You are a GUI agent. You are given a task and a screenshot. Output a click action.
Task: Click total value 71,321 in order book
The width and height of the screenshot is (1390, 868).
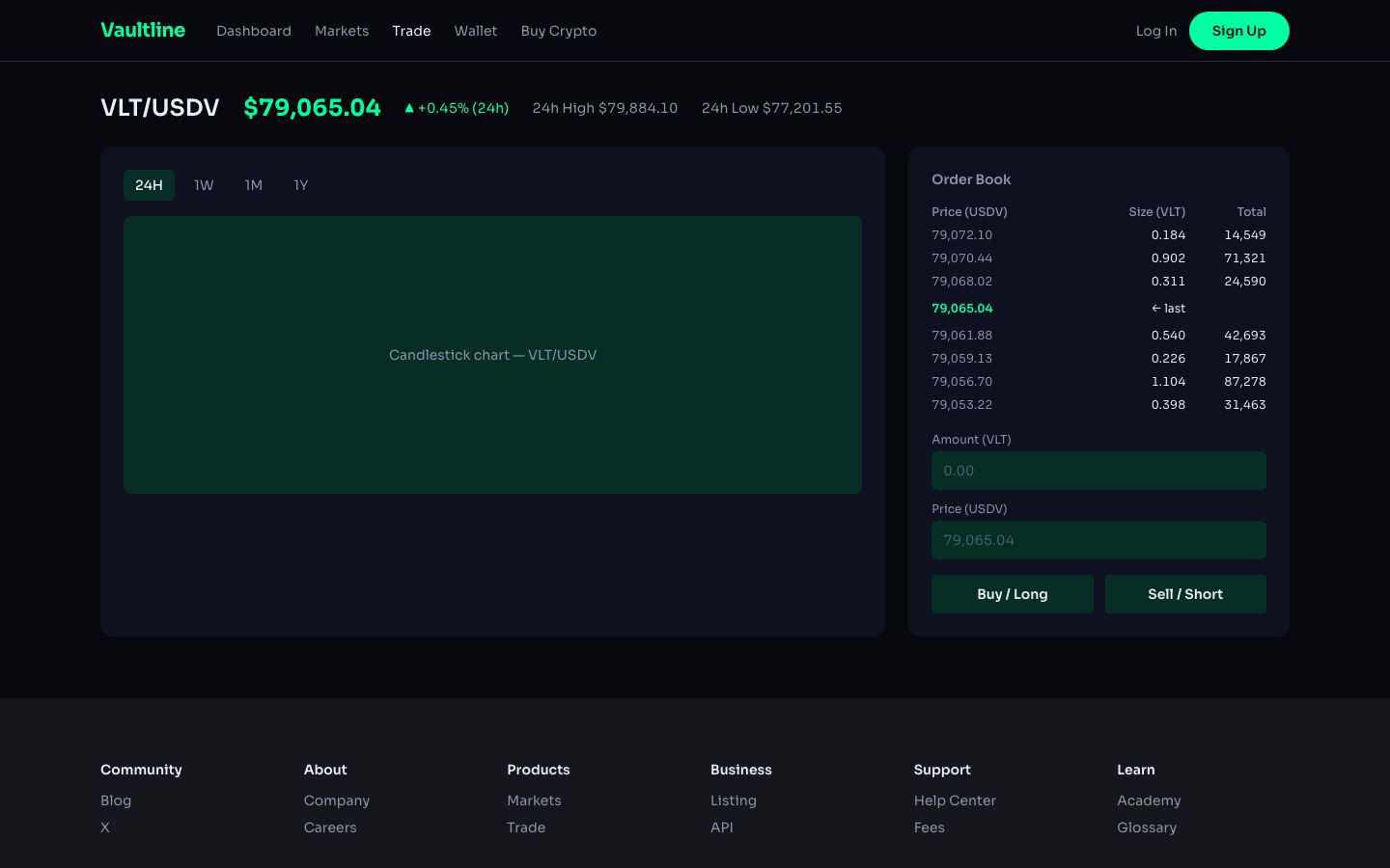pos(1245,258)
